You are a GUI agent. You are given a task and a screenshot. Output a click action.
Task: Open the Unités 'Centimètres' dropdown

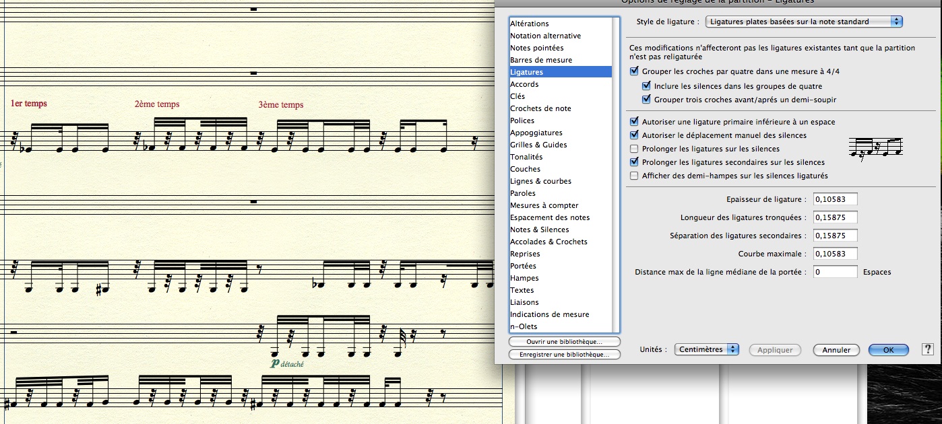(x=706, y=349)
